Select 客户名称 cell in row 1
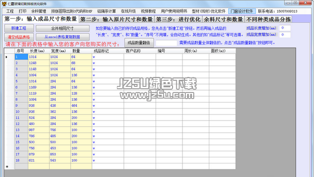The height and width of the screenshot is (177, 314). pos(140,57)
